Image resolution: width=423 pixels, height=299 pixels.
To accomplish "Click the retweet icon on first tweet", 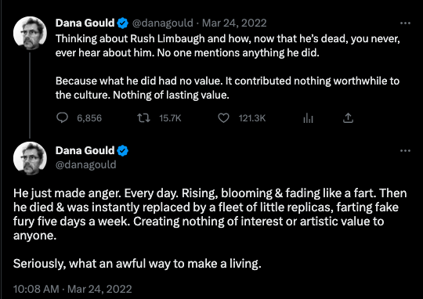I will [x=144, y=118].
